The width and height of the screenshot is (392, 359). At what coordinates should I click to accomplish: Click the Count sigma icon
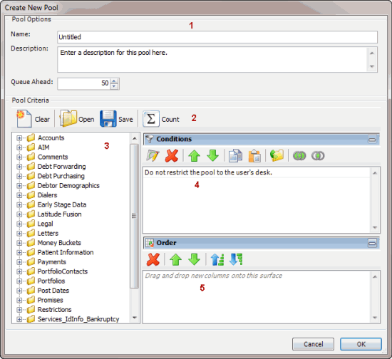pyautogui.click(x=151, y=119)
